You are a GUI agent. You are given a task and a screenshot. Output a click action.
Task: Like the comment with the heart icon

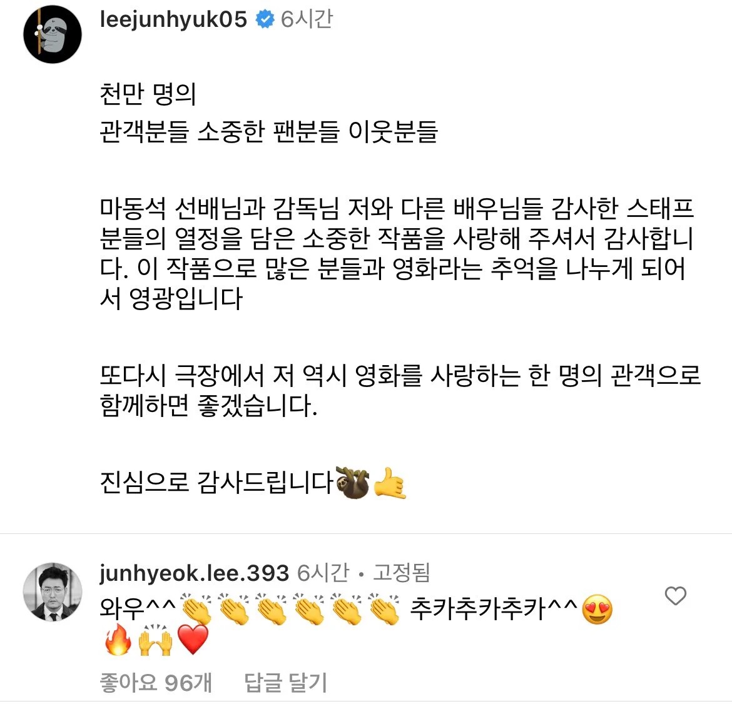(675, 596)
